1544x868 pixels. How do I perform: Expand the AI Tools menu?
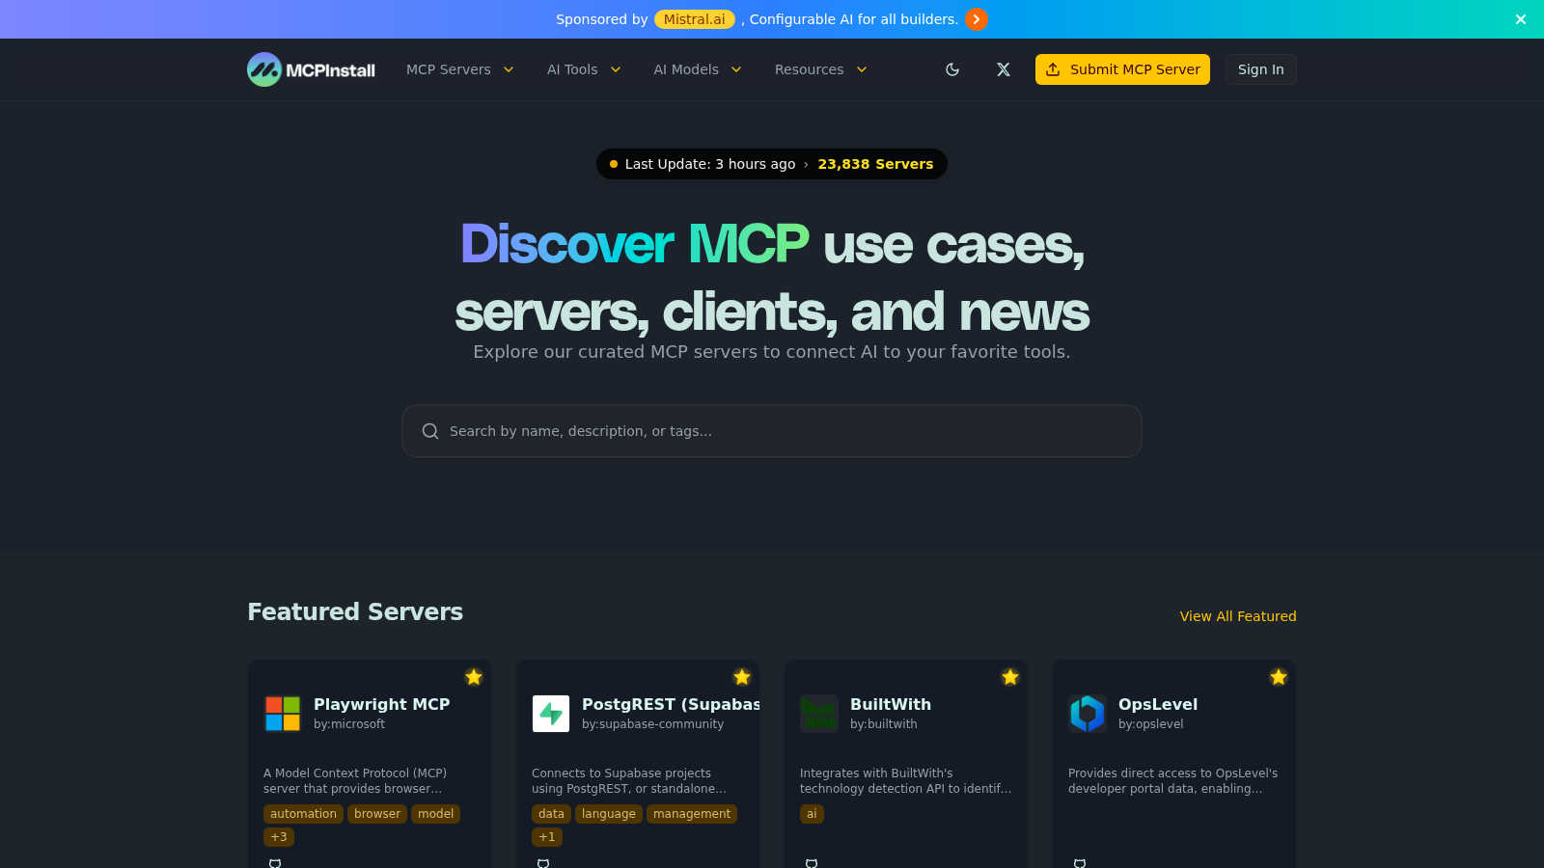click(584, 69)
